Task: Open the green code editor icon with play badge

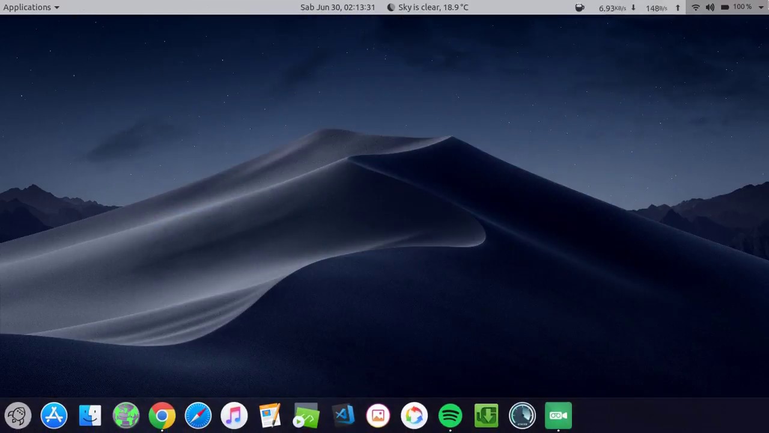Action: (306, 416)
